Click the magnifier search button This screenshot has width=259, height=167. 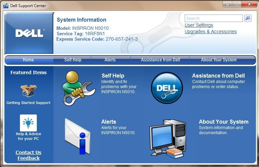coord(248,18)
